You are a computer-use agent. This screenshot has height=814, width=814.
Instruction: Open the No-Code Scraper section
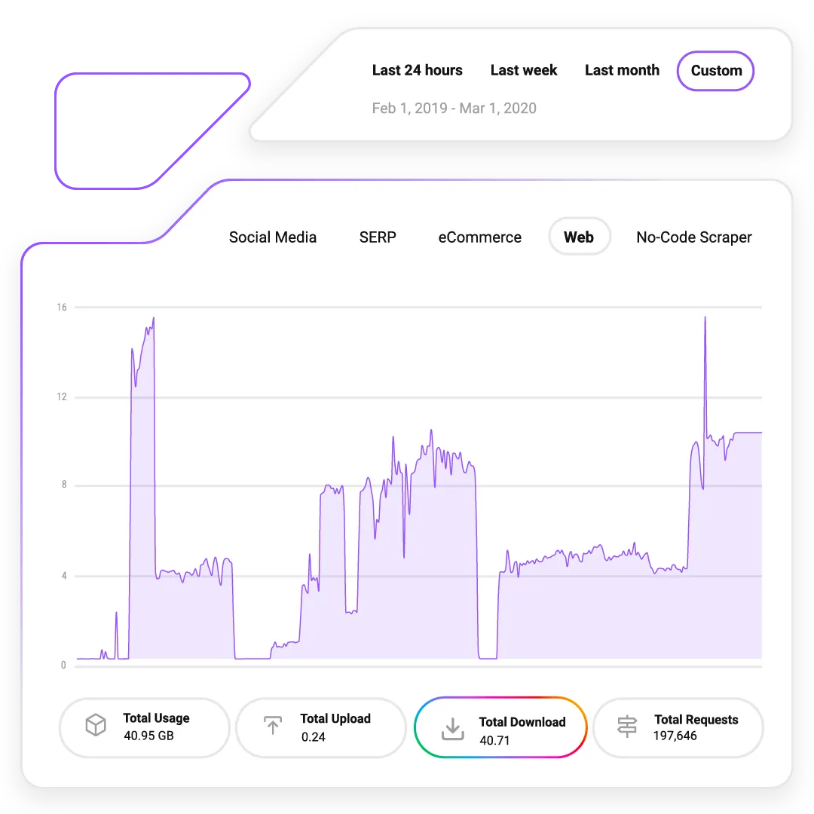point(694,237)
